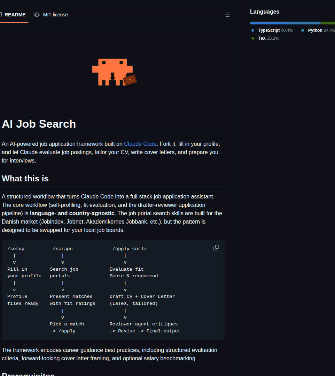Click 'Profile' above 'files ready' text

pos(17,296)
